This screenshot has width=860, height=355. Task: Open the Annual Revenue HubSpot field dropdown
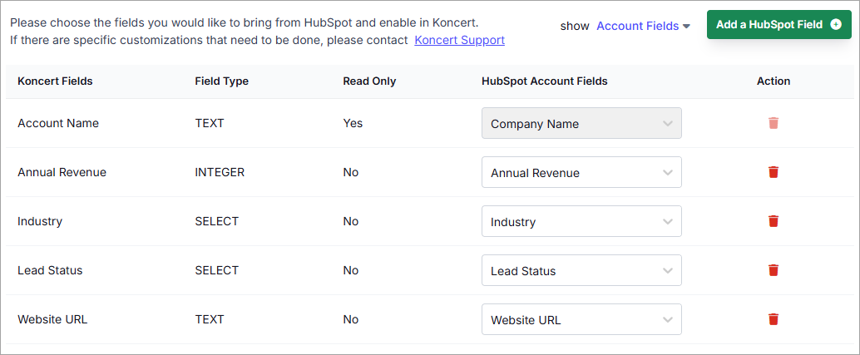pos(581,172)
